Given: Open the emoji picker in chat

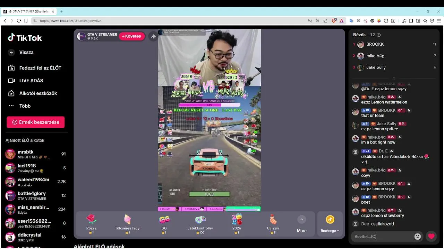Looking at the screenshot, I should [418, 237].
